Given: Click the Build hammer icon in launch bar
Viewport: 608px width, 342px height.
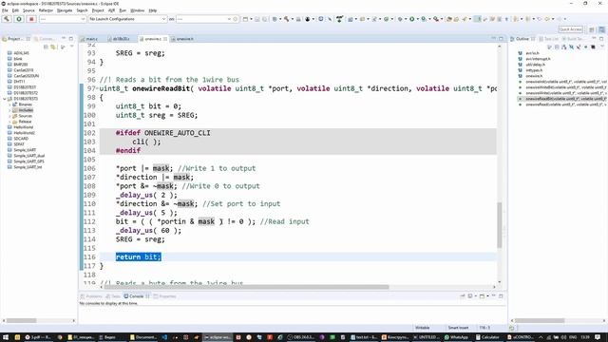Looking at the screenshot, I should click(7, 19).
